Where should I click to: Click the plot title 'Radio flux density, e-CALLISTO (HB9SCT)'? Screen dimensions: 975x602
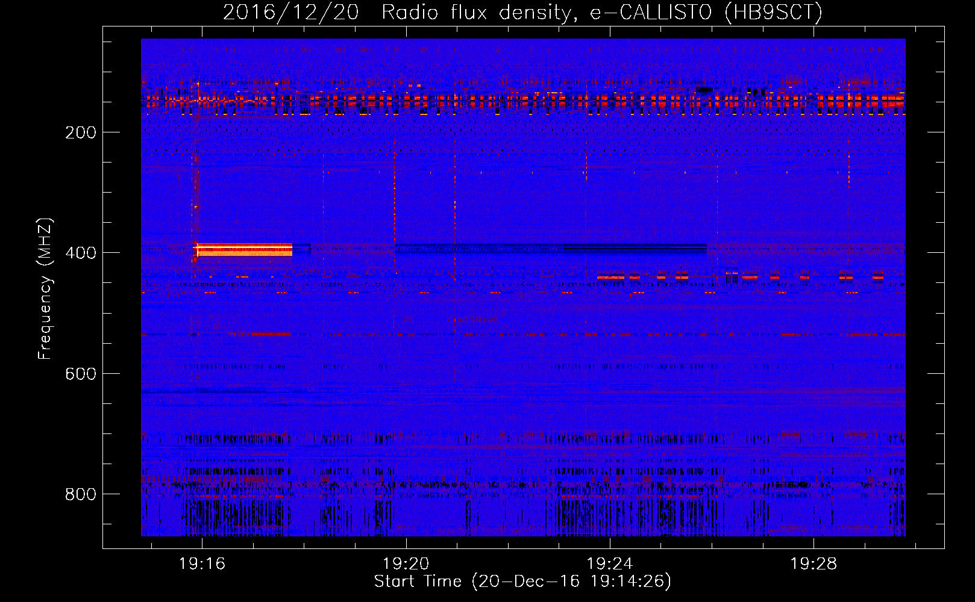[601, 12]
